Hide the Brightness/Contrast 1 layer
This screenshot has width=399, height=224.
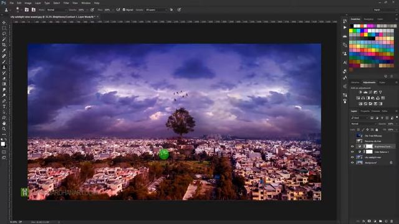352,147
